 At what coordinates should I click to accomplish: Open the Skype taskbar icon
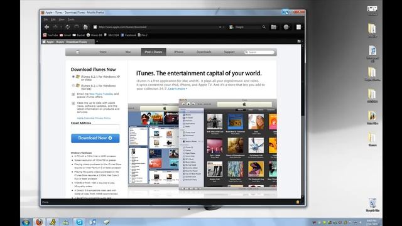79,222
